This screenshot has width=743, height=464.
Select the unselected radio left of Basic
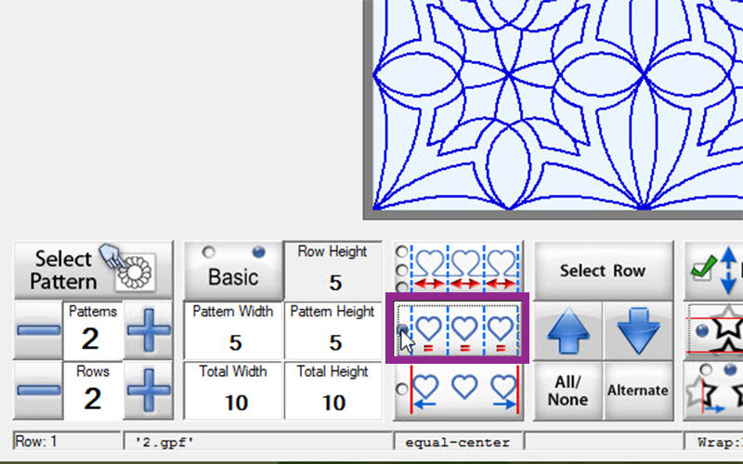click(x=208, y=252)
